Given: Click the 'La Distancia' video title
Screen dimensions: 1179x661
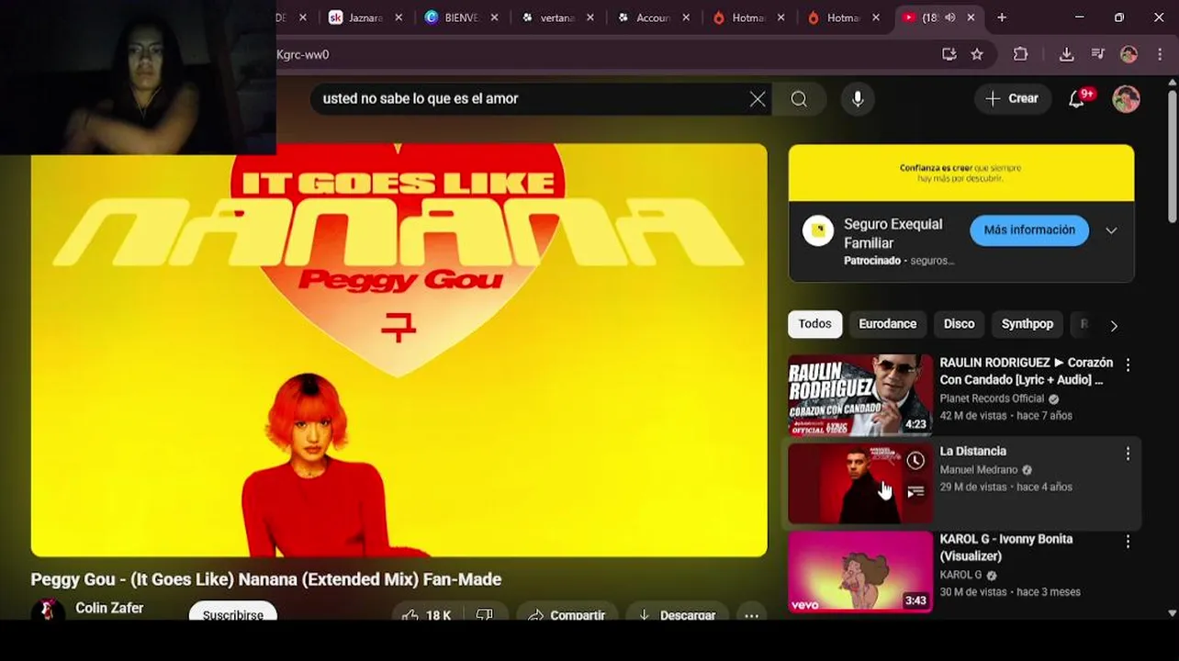Looking at the screenshot, I should pyautogui.click(x=973, y=451).
